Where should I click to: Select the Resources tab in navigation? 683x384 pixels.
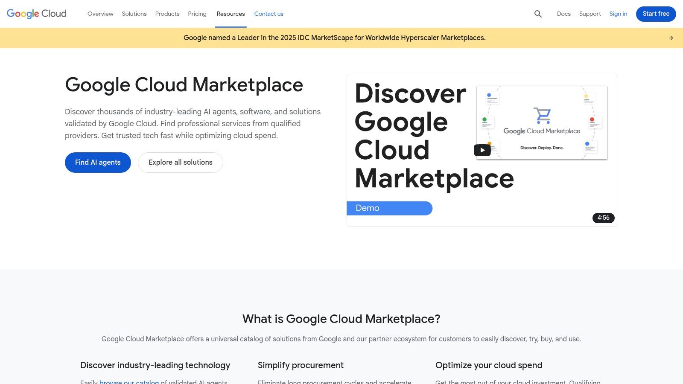tap(231, 14)
